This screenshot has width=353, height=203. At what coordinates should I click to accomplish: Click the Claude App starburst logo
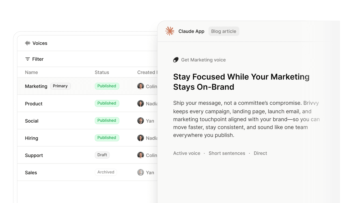pos(170,31)
